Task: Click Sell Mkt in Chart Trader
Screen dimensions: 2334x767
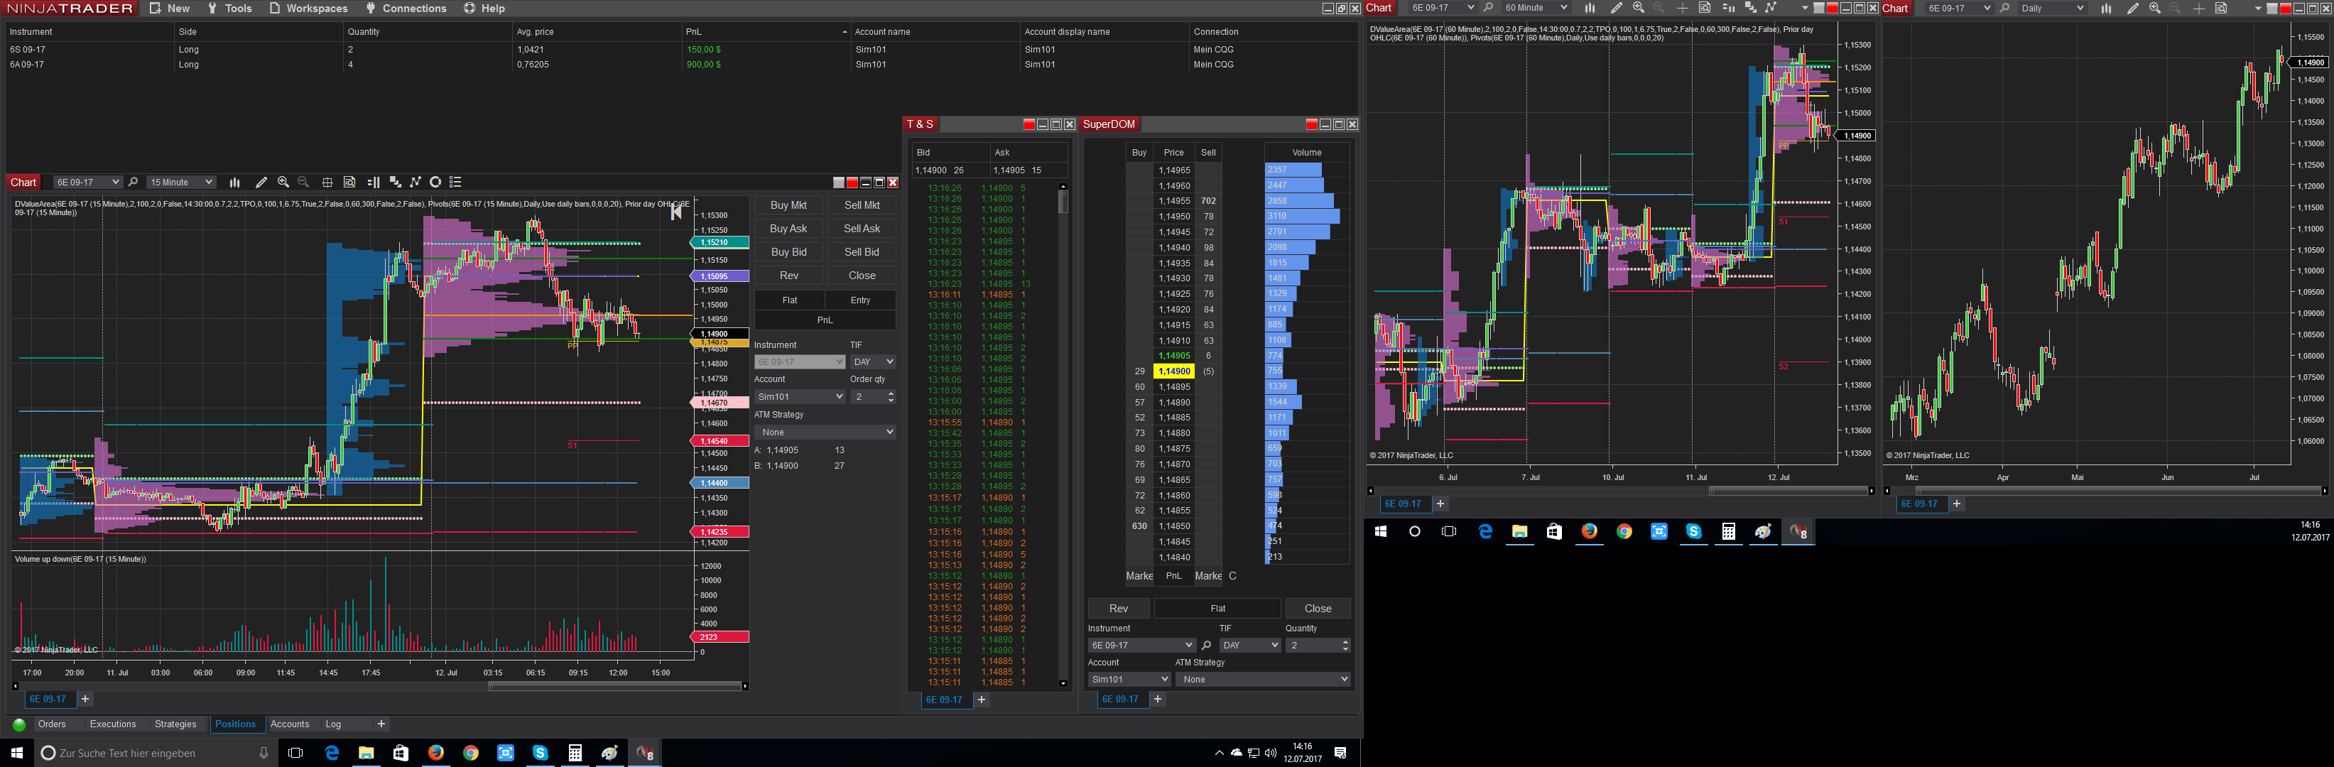Action: coord(862,205)
